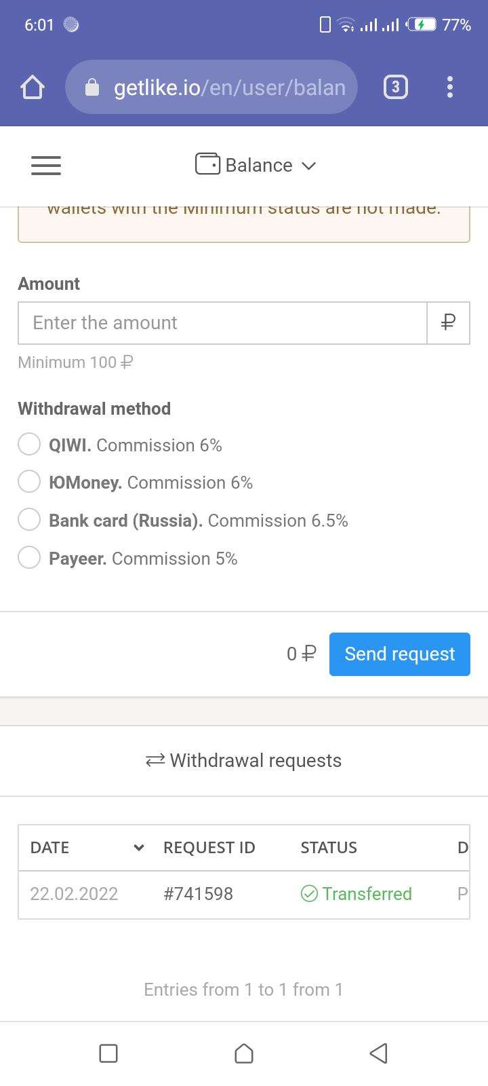Sort by REQUEST ID column header
The image size is (488, 1086).
pos(209,848)
